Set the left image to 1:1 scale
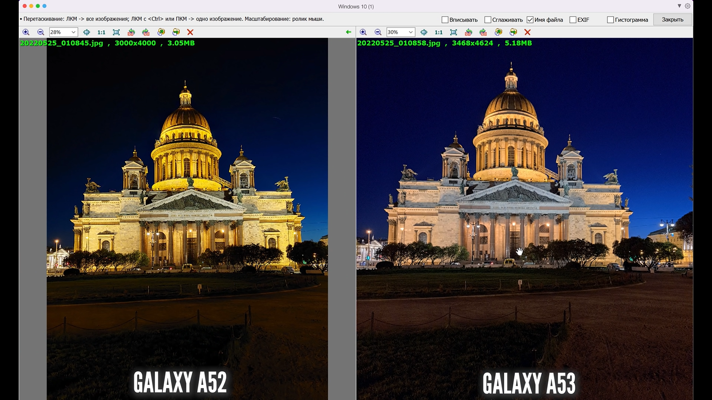712x400 pixels. 101,32
